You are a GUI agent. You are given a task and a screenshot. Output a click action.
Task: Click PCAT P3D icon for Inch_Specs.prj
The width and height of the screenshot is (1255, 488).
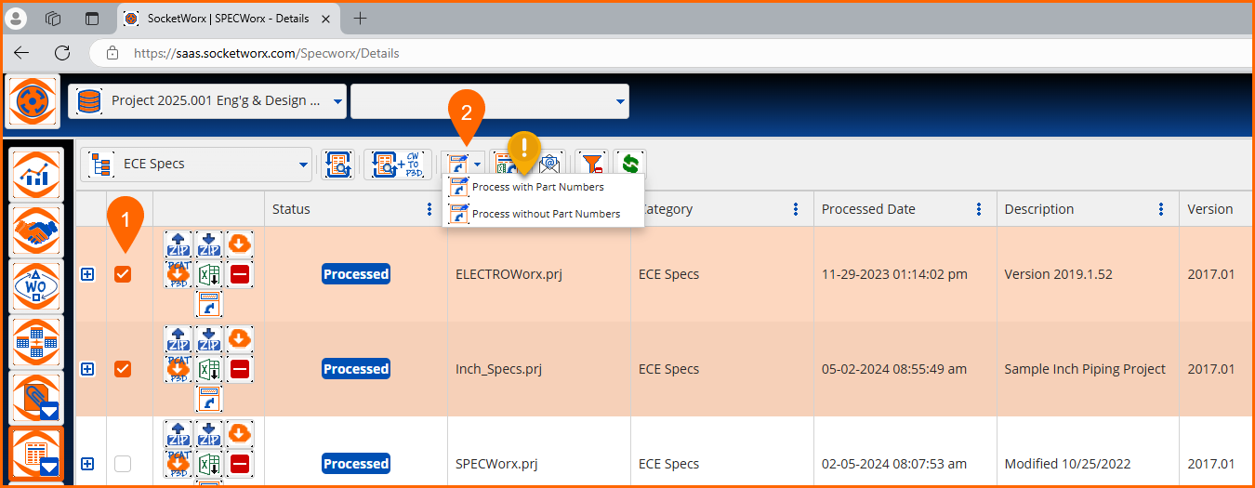178,370
